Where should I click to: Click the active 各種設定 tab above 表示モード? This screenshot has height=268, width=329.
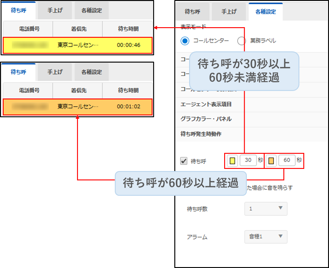point(265,12)
